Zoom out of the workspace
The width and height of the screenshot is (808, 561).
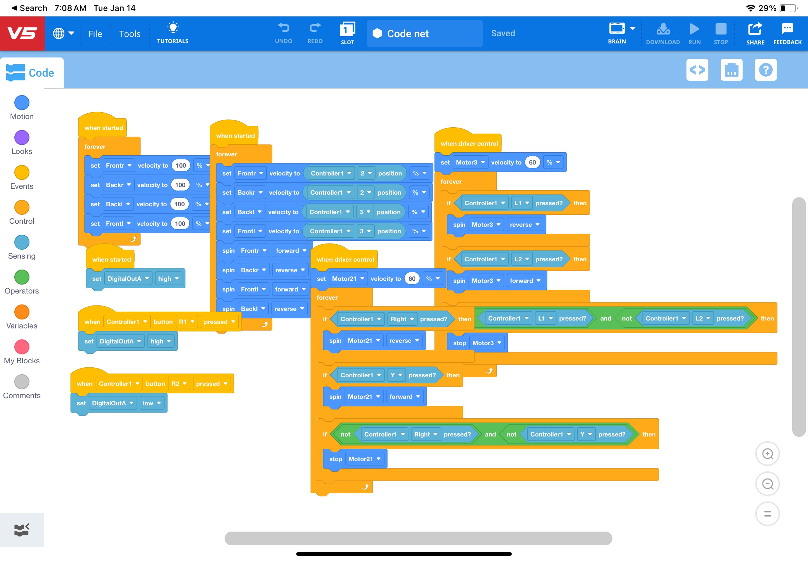[x=768, y=484]
